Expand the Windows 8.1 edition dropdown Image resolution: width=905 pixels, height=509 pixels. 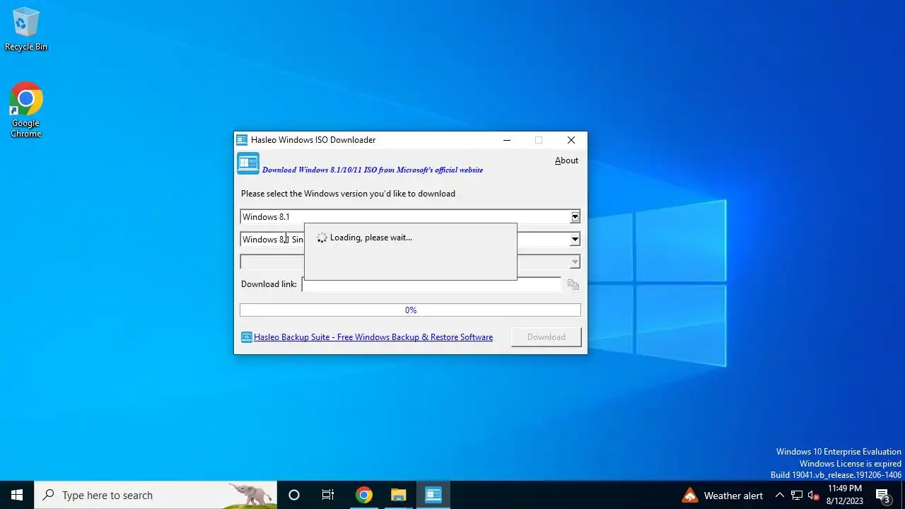click(576, 240)
